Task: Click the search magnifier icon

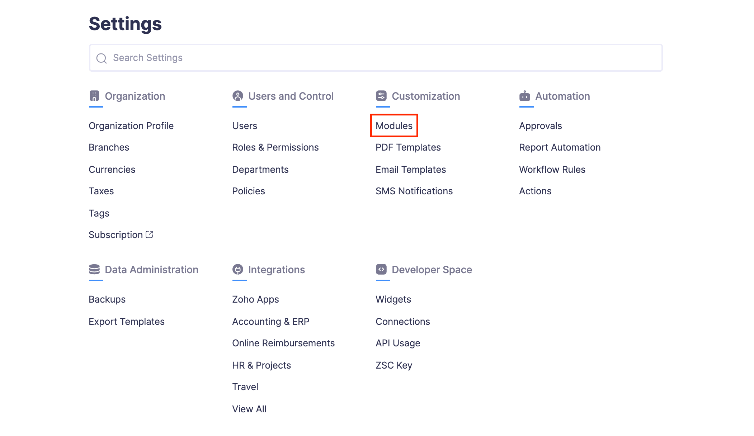Action: (x=102, y=58)
